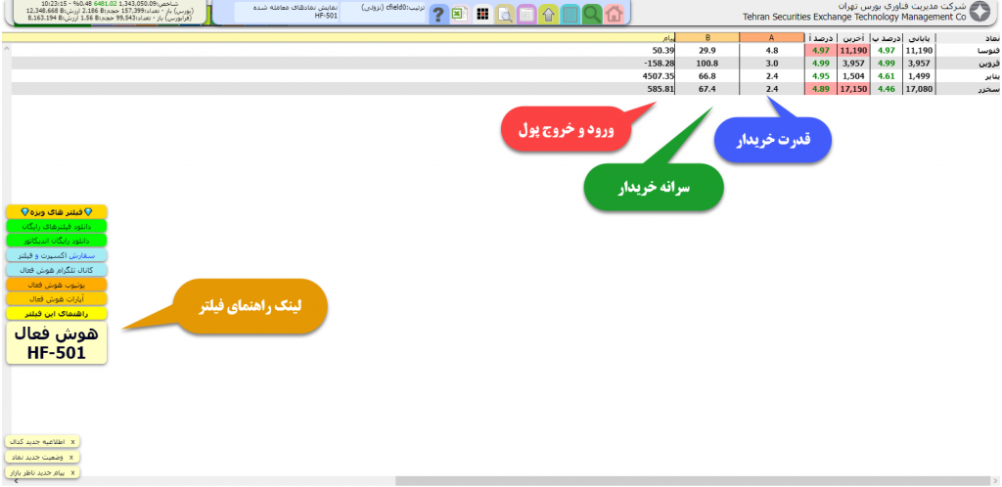Sort by the 'آخرین' column header
This screenshot has width=1002, height=487.
tap(853, 38)
